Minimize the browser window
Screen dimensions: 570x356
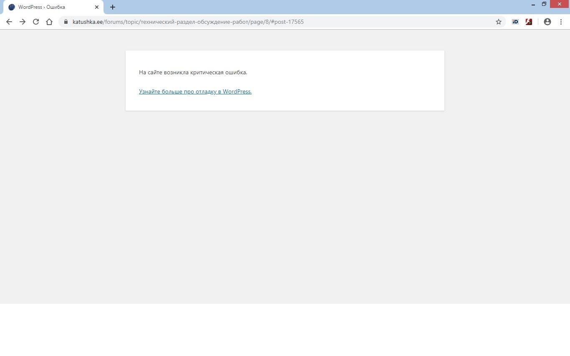click(x=533, y=4)
